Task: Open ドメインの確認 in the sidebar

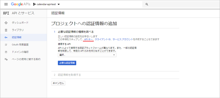Action: (20, 52)
